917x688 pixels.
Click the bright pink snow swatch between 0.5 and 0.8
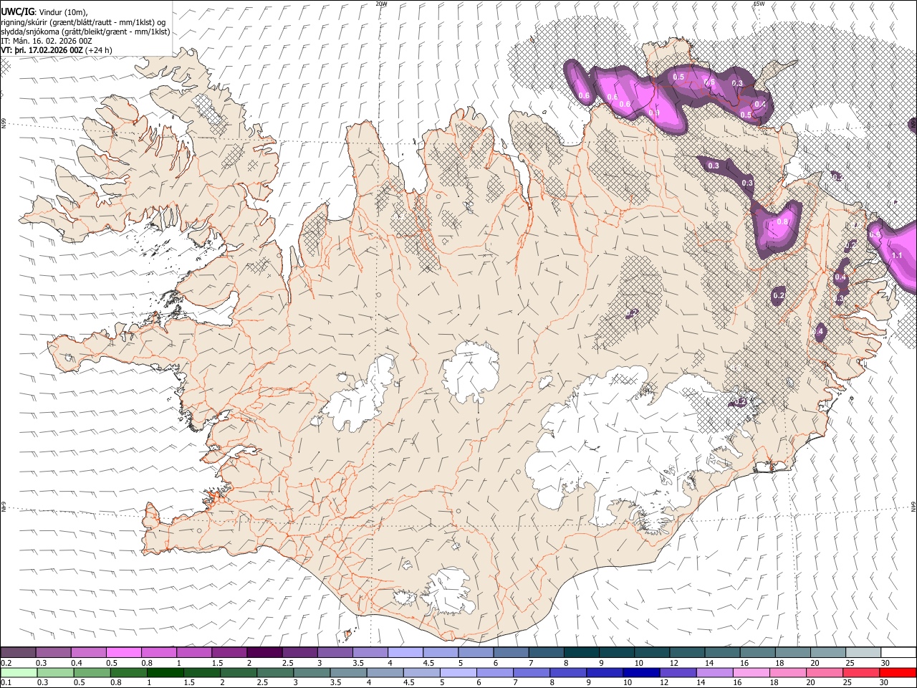(x=124, y=652)
